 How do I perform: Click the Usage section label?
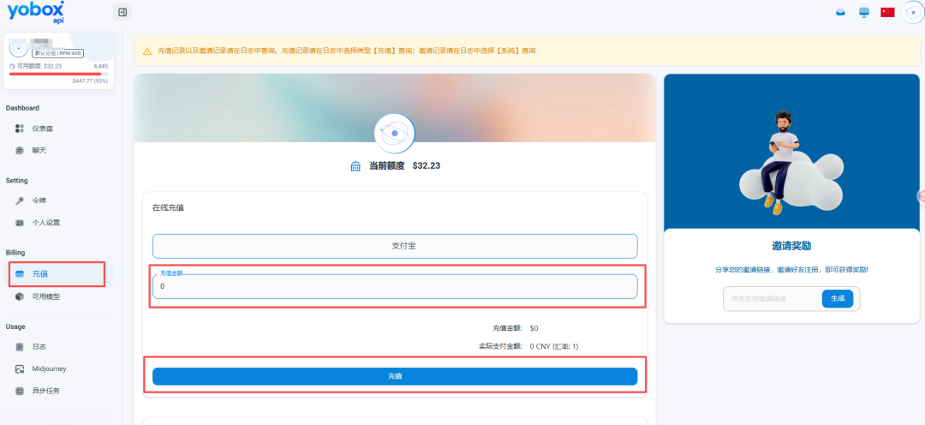coord(15,326)
